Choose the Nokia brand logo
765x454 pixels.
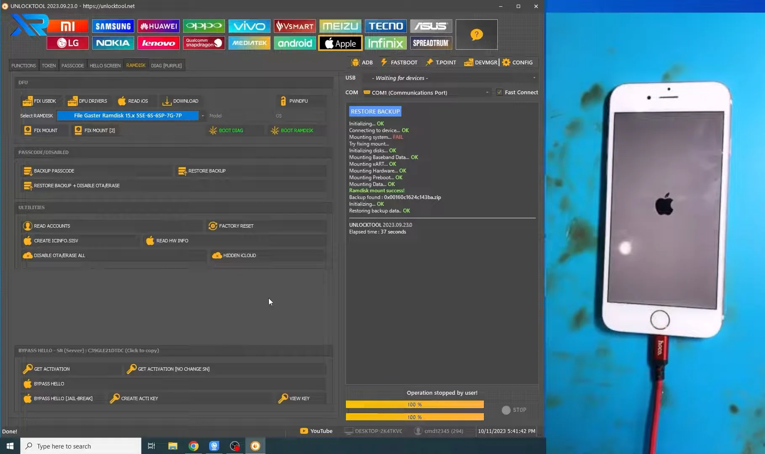(x=113, y=43)
